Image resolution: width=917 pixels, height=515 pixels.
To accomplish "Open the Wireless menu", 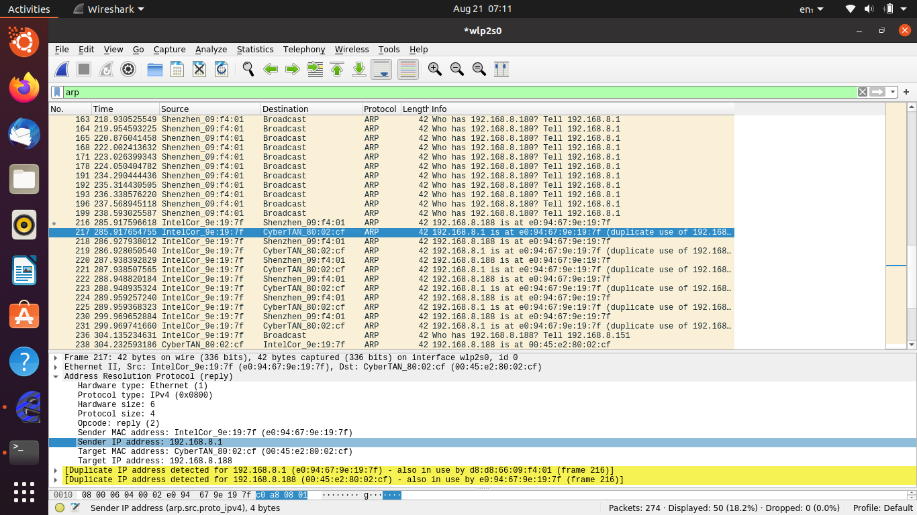I will (x=352, y=50).
